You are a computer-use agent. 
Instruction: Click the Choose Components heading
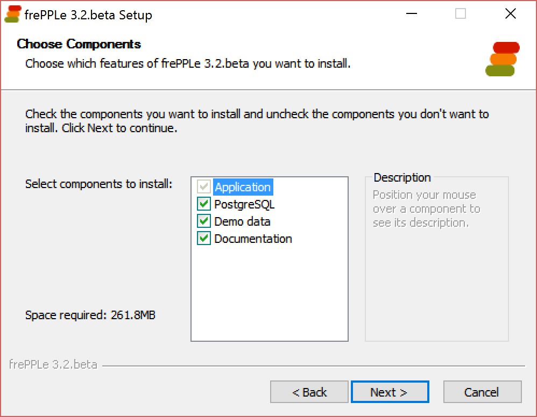pyautogui.click(x=79, y=44)
